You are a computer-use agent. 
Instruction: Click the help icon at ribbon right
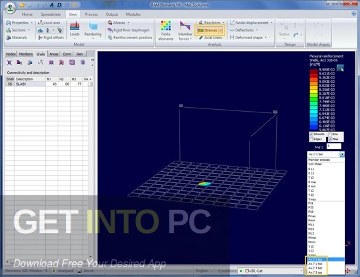tap(354, 14)
